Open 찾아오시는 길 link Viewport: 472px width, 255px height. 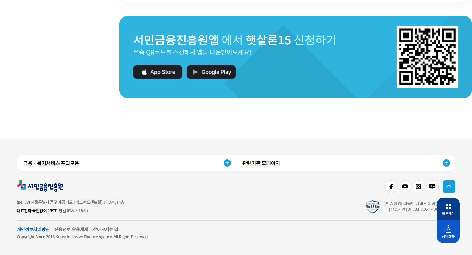(106, 229)
